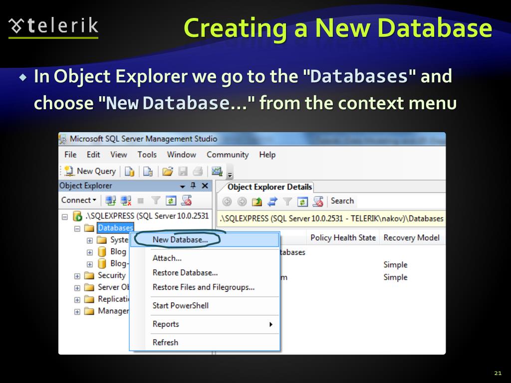Collapse the Databases folder node
This screenshot has height=383, width=511.
[77, 228]
